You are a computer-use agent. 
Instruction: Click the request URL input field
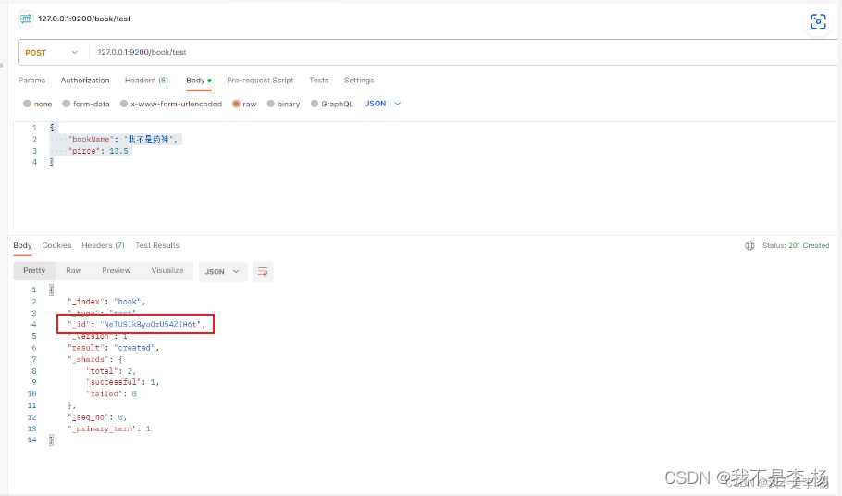[x=462, y=52]
